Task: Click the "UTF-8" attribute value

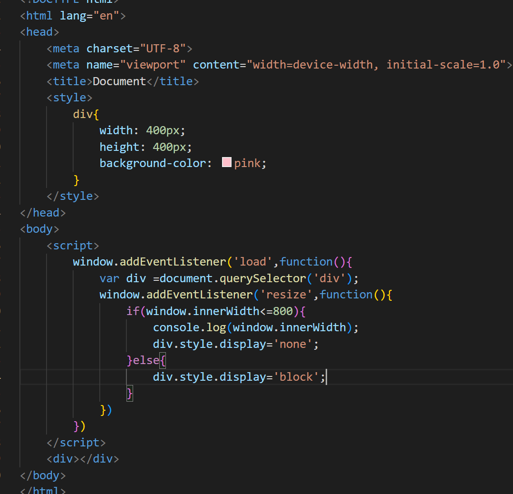Action: [x=163, y=49]
